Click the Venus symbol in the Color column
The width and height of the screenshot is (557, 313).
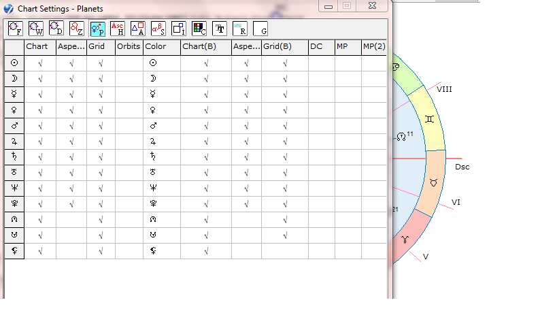point(153,110)
